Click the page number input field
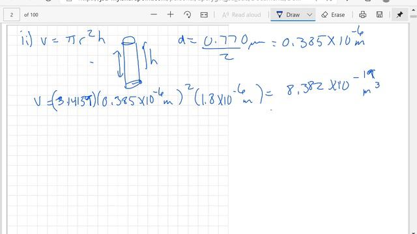 (x=12, y=15)
